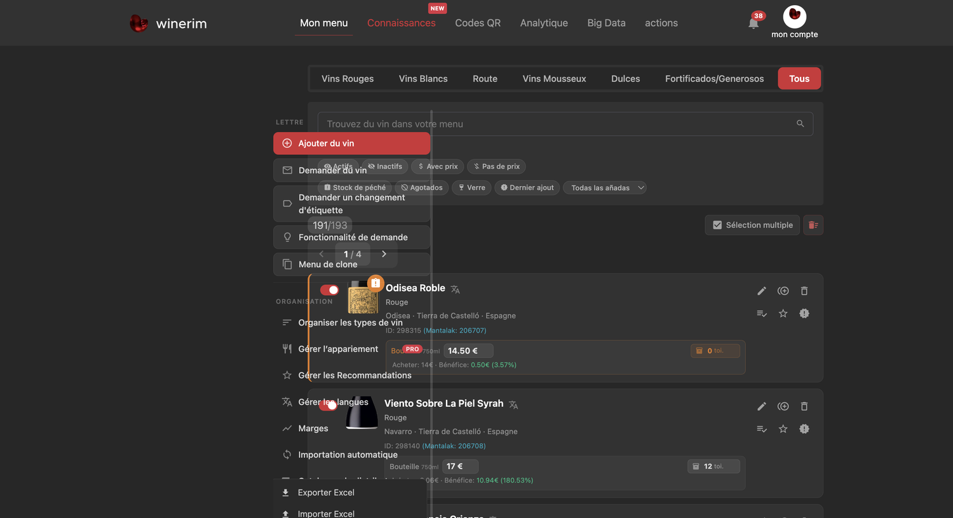Screen dimensions: 953x518
Task: Edit Viento Sobre La Piel Syrah with the pencil
Action: (x=762, y=406)
